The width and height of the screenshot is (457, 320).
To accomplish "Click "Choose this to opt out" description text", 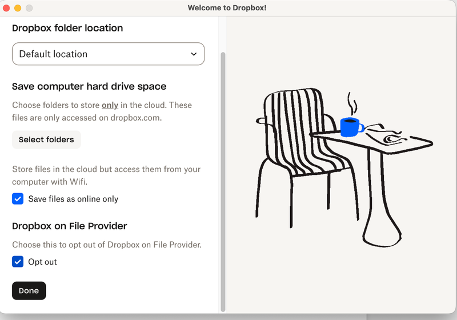I will pyautogui.click(x=107, y=245).
